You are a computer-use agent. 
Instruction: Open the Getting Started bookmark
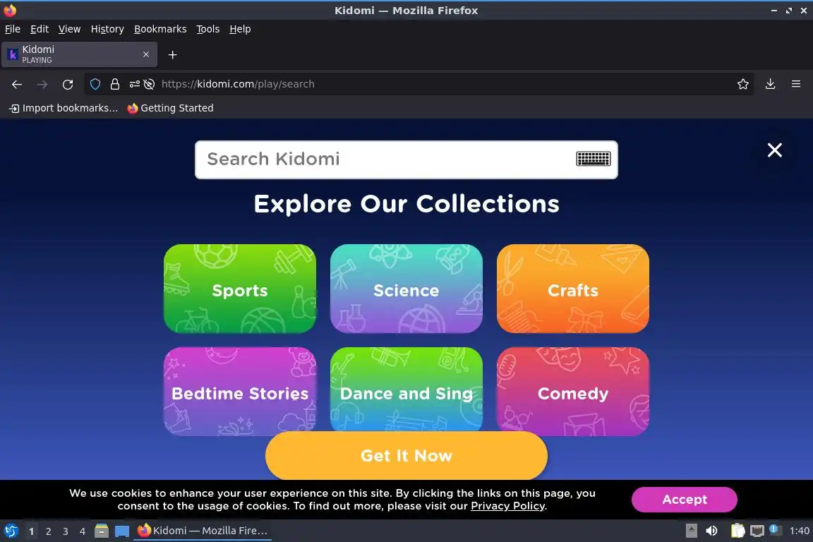point(171,108)
